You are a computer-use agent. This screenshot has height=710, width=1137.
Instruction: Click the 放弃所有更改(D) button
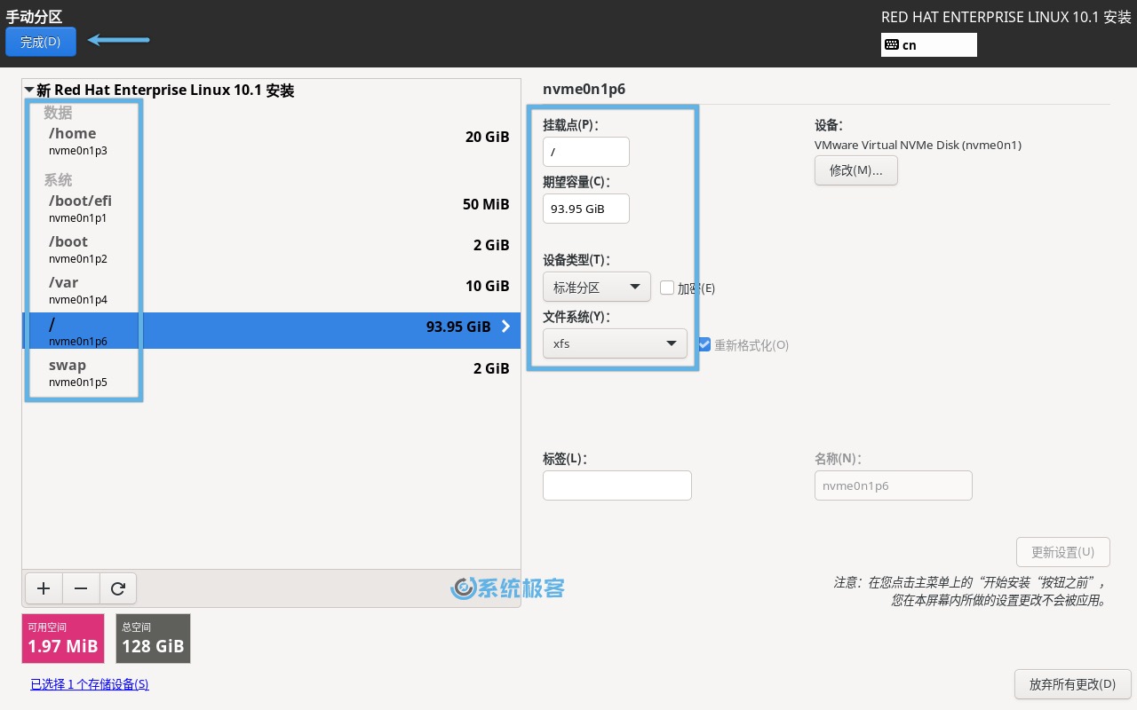tap(1073, 684)
